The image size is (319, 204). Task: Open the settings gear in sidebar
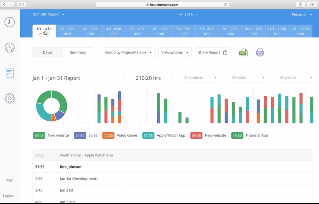click(x=9, y=98)
